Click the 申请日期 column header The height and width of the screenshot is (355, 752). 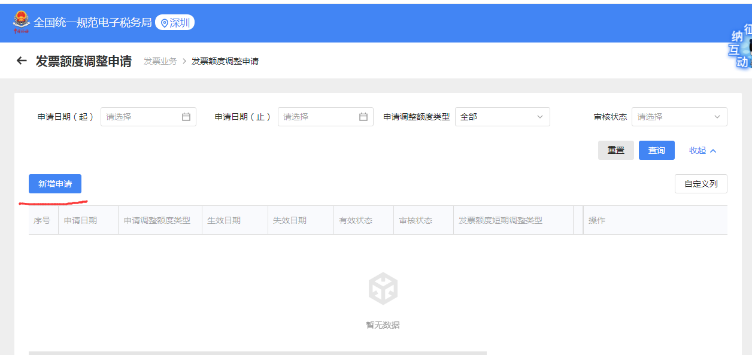point(81,220)
